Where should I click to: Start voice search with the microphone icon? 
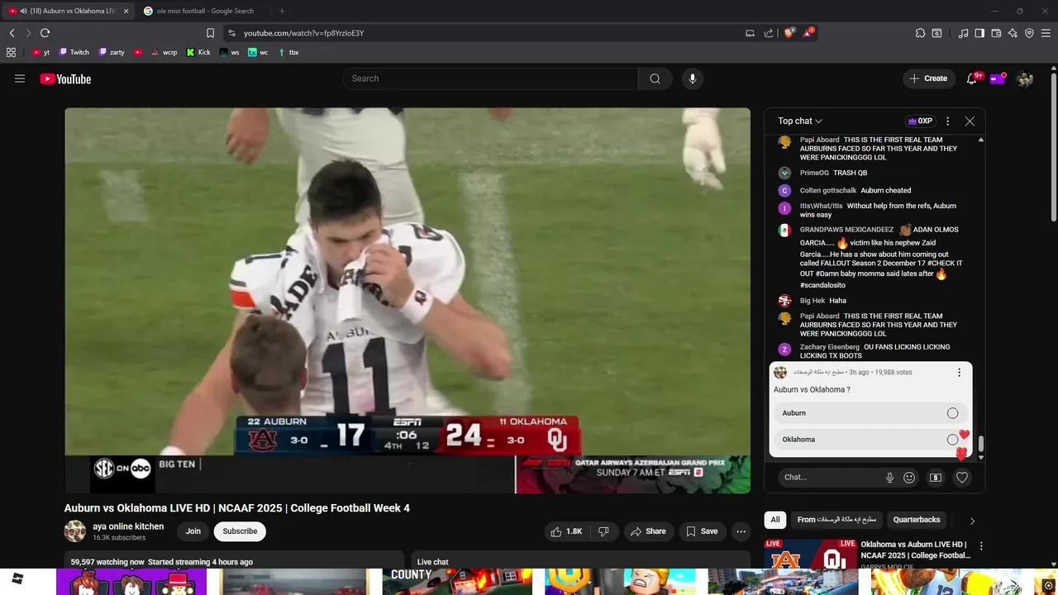pyautogui.click(x=693, y=79)
